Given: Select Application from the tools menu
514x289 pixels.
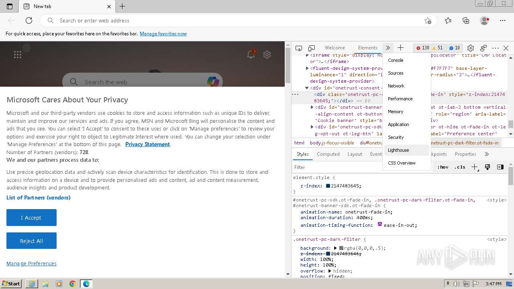Looking at the screenshot, I should pos(407,124).
